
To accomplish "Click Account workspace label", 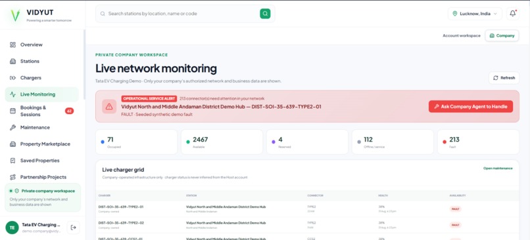I will [462, 35].
